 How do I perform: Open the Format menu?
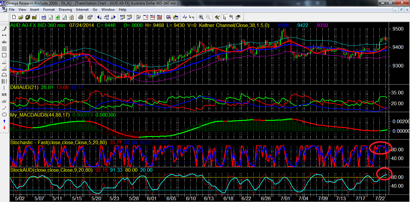[x=49, y=10]
